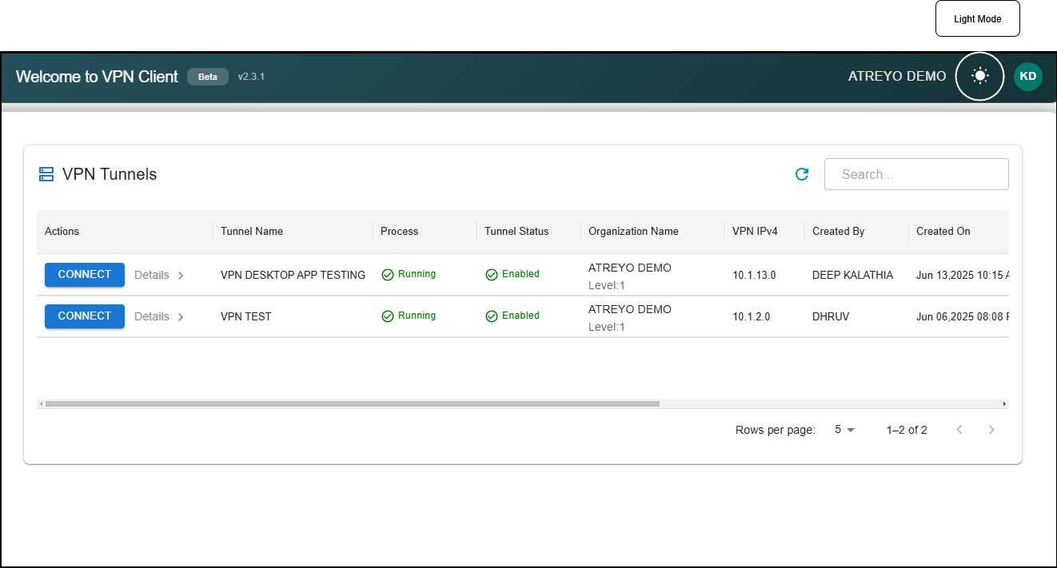The width and height of the screenshot is (1057, 568).
Task: Focus the Search input field
Action: click(x=916, y=174)
